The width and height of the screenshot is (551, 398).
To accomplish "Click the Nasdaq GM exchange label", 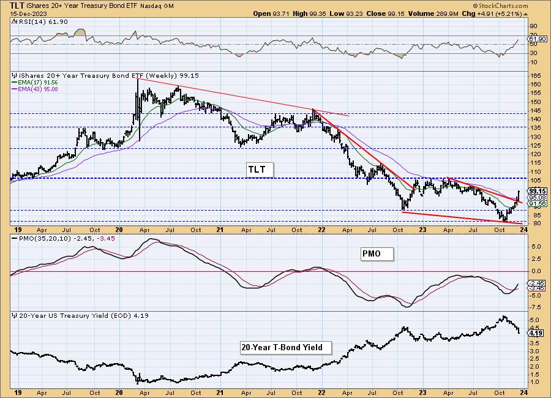I will coord(157,6).
